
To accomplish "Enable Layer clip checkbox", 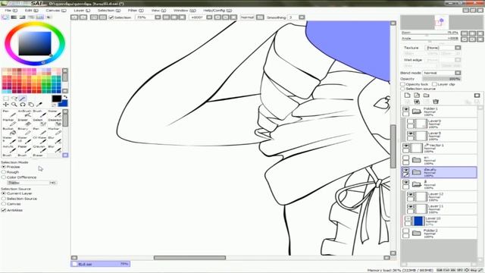I will pyautogui.click(x=434, y=84).
